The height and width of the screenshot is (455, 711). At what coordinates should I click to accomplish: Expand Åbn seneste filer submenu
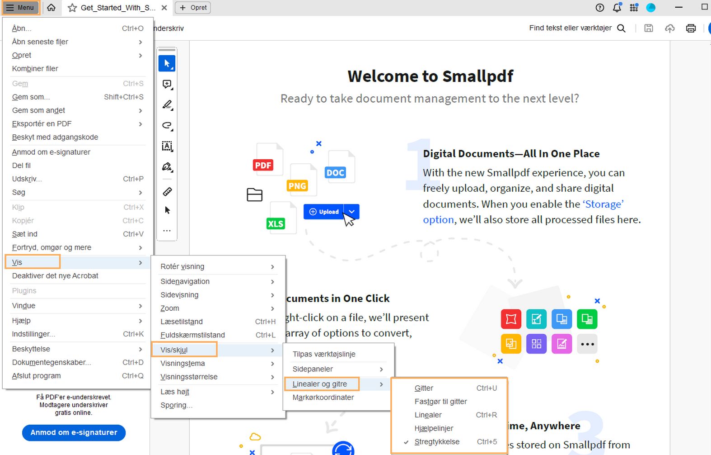pyautogui.click(x=77, y=42)
